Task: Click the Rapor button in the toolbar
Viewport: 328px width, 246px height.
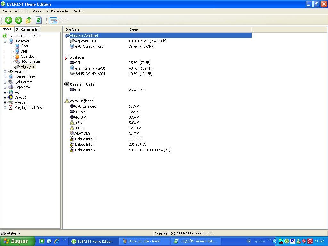Action: [x=59, y=20]
